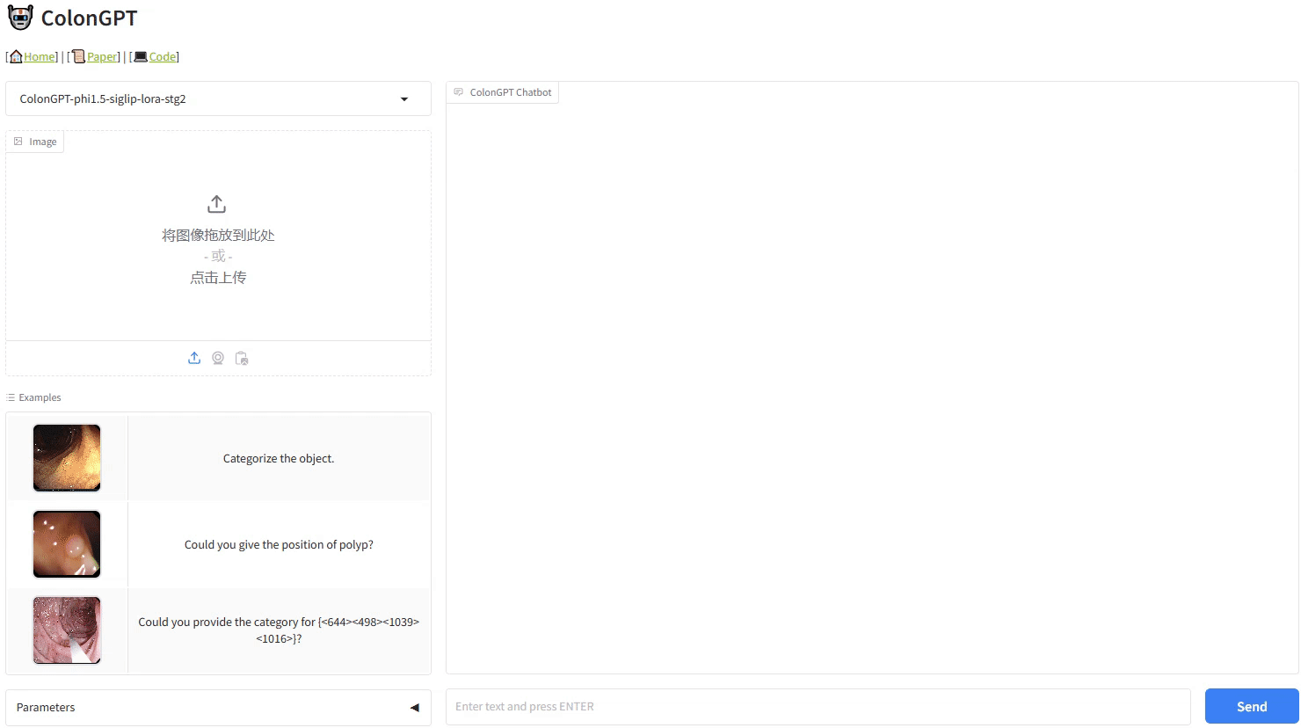Select the upload file source icon
The width and height of the screenshot is (1301, 728).
point(194,358)
